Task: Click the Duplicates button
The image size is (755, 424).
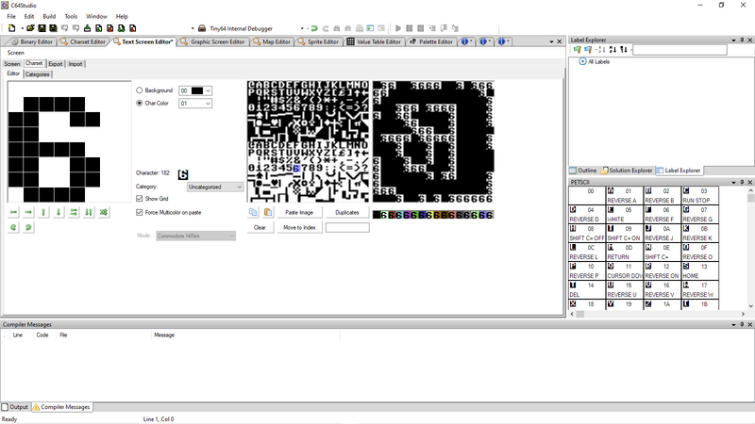Action: tap(347, 213)
